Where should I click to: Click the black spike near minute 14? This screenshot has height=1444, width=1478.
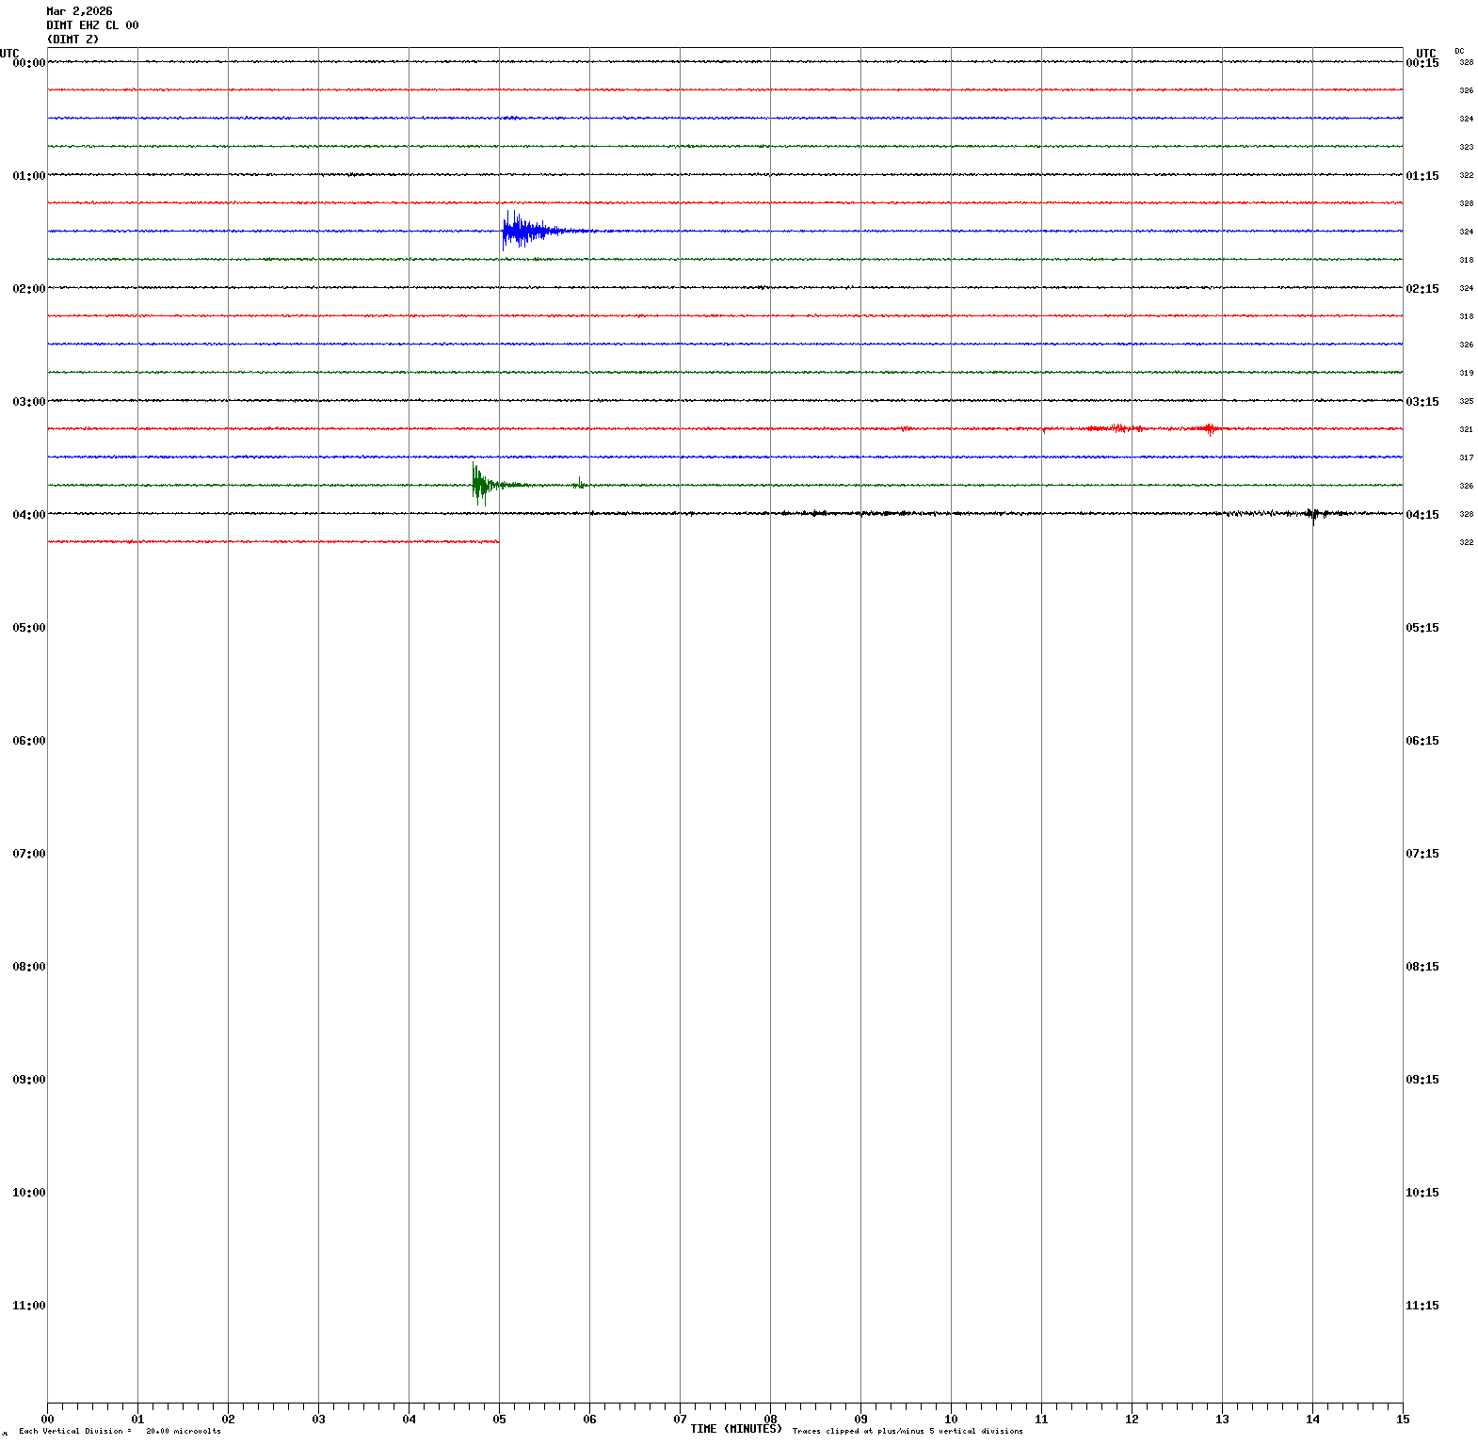[x=1313, y=514]
